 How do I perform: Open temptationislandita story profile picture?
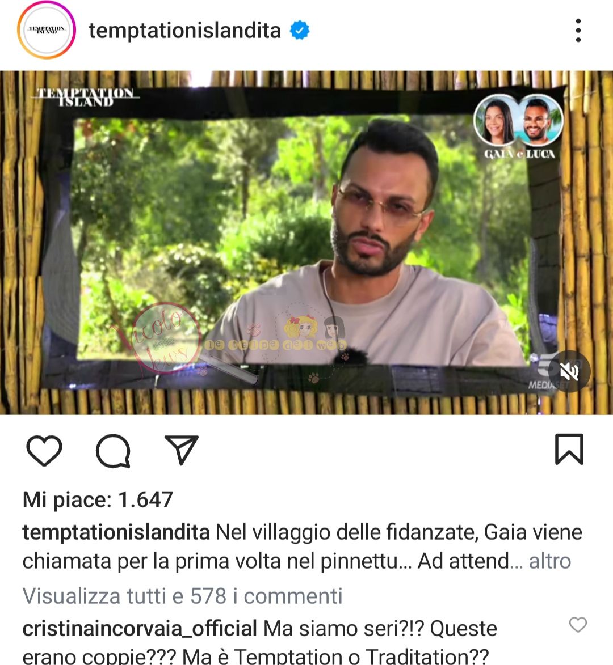coord(47,30)
